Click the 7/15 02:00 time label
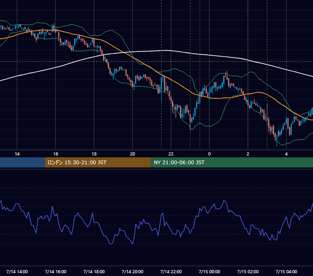 (248, 271)
